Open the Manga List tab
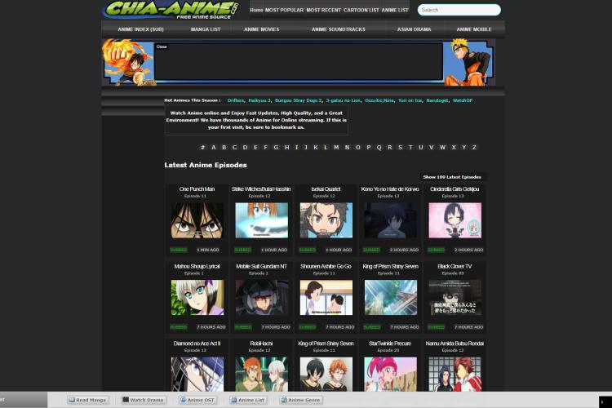The width and height of the screenshot is (612, 408). 206,29
